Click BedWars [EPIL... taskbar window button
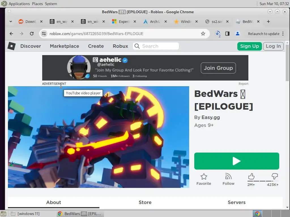This screenshot has width=290, height=217. click(x=80, y=214)
